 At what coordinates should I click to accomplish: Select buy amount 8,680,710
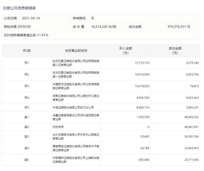(143, 107)
